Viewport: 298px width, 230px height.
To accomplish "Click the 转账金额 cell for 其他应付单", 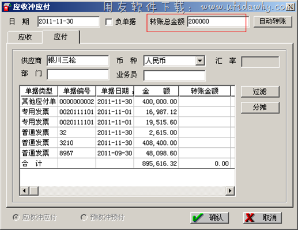I will coord(205,101).
